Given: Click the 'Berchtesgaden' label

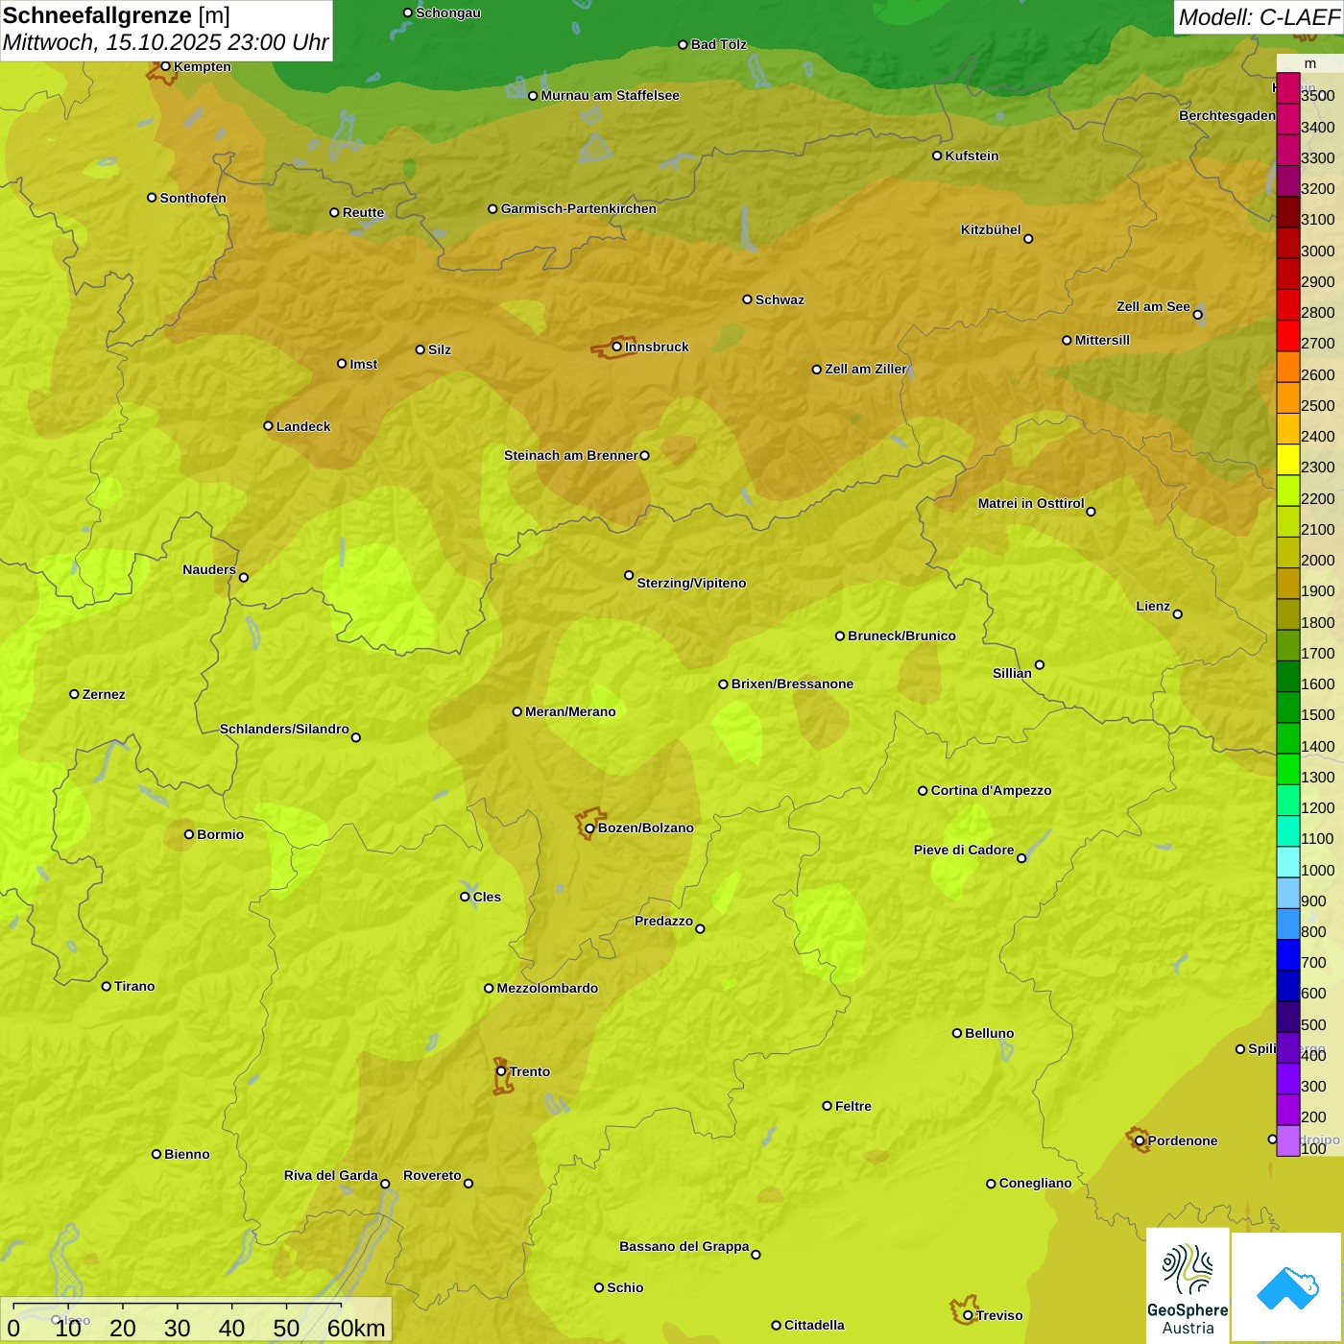Looking at the screenshot, I should tap(1228, 115).
